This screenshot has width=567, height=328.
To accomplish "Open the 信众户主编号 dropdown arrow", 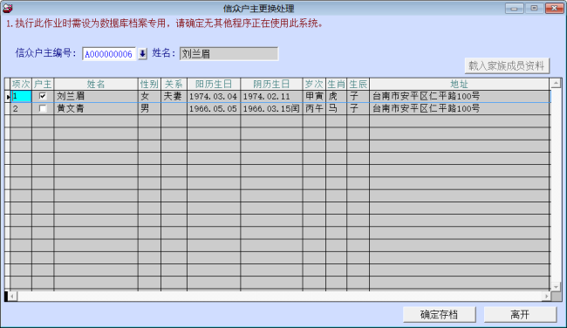I will click(142, 54).
